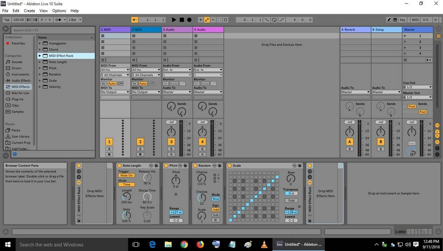Image resolution: width=443 pixels, height=251 pixels.
Task: Expand the Chord folder
Action: coord(40,50)
